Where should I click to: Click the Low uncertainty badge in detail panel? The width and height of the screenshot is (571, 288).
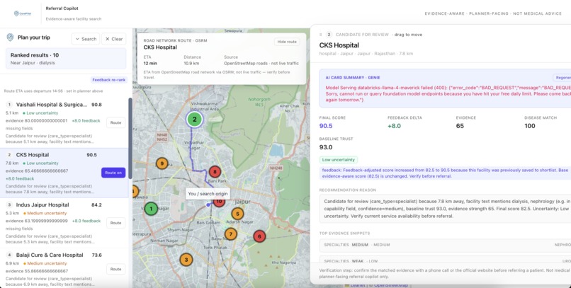(x=339, y=160)
